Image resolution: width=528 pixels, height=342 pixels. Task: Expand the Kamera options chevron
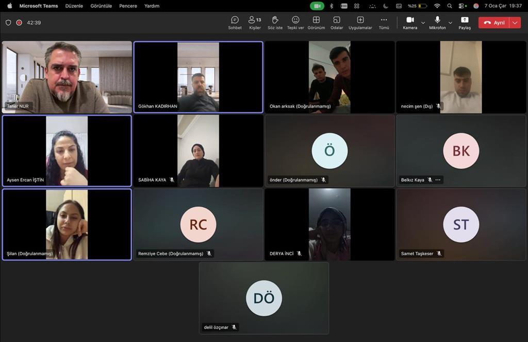pos(423,23)
